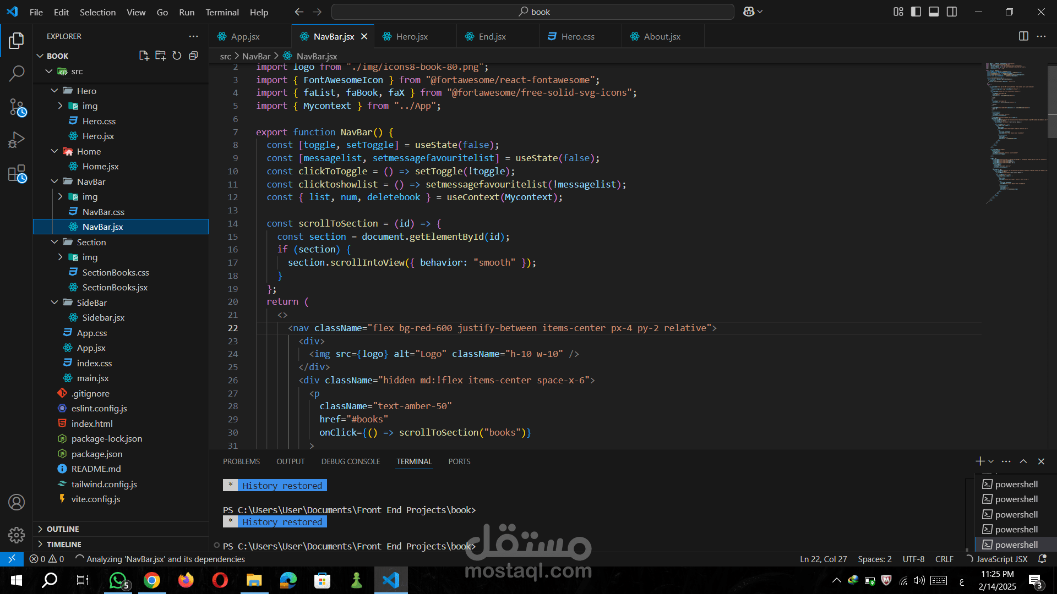
Task: Open new terminal launch profile dropdown
Action: [991, 461]
